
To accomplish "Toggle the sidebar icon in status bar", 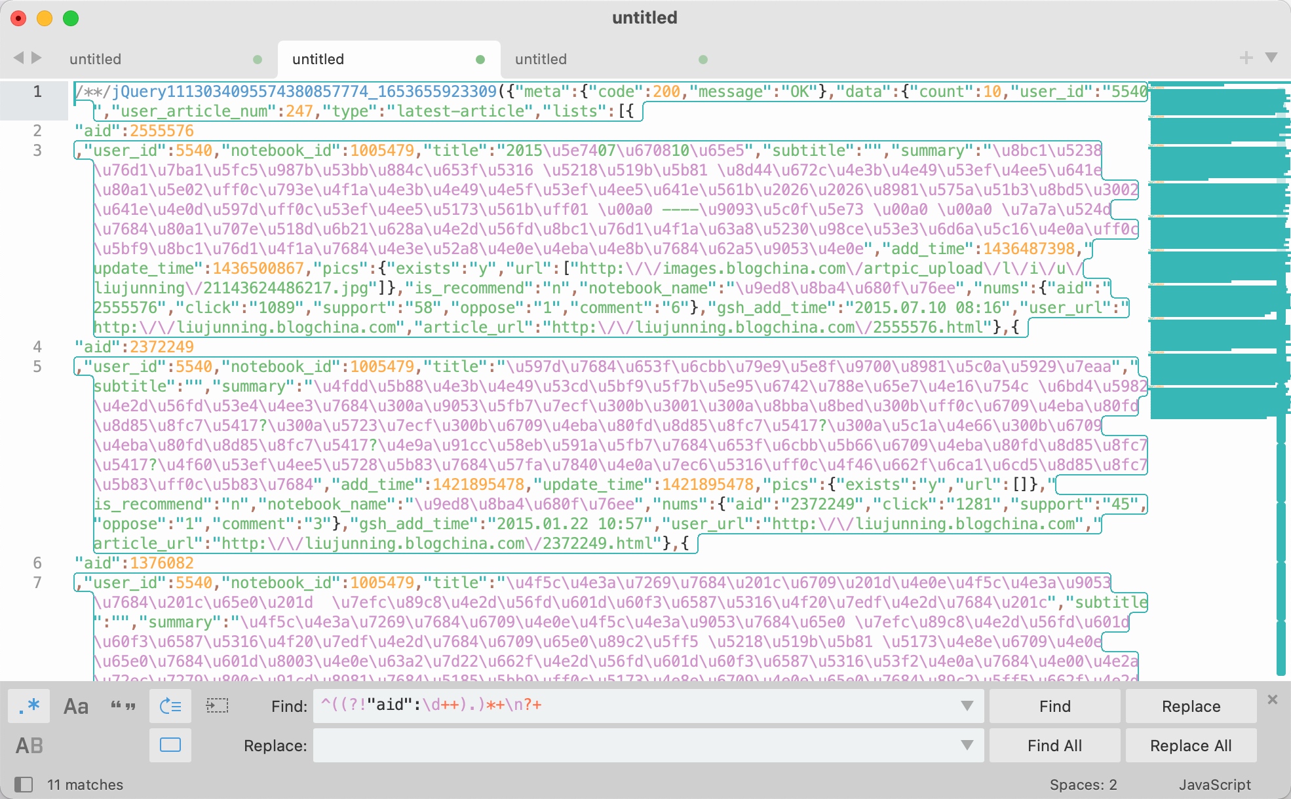I will click(x=24, y=784).
